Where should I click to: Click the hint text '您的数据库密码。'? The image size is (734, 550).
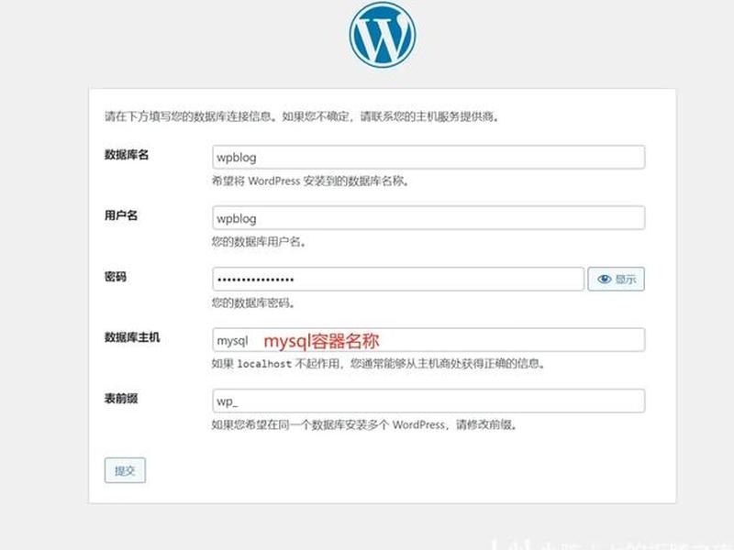253,303
